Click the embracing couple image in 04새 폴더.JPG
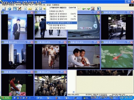This screenshot has width=134, height=100. pyautogui.click(x=17, y=85)
